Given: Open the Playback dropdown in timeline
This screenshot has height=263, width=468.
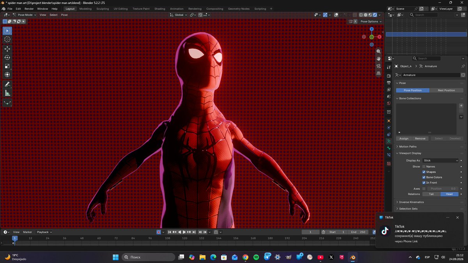Looking at the screenshot, I should click(x=44, y=232).
